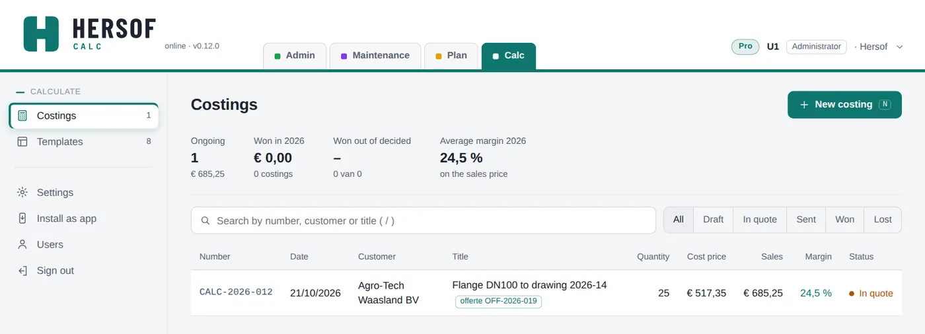Click the U1 user initials

[773, 46]
